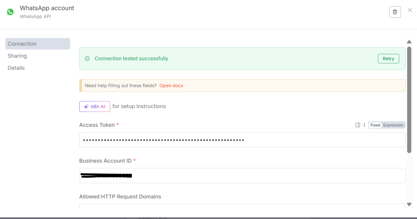Open the three-dot options for Access Token
417x219 pixels.
pyautogui.click(x=364, y=125)
